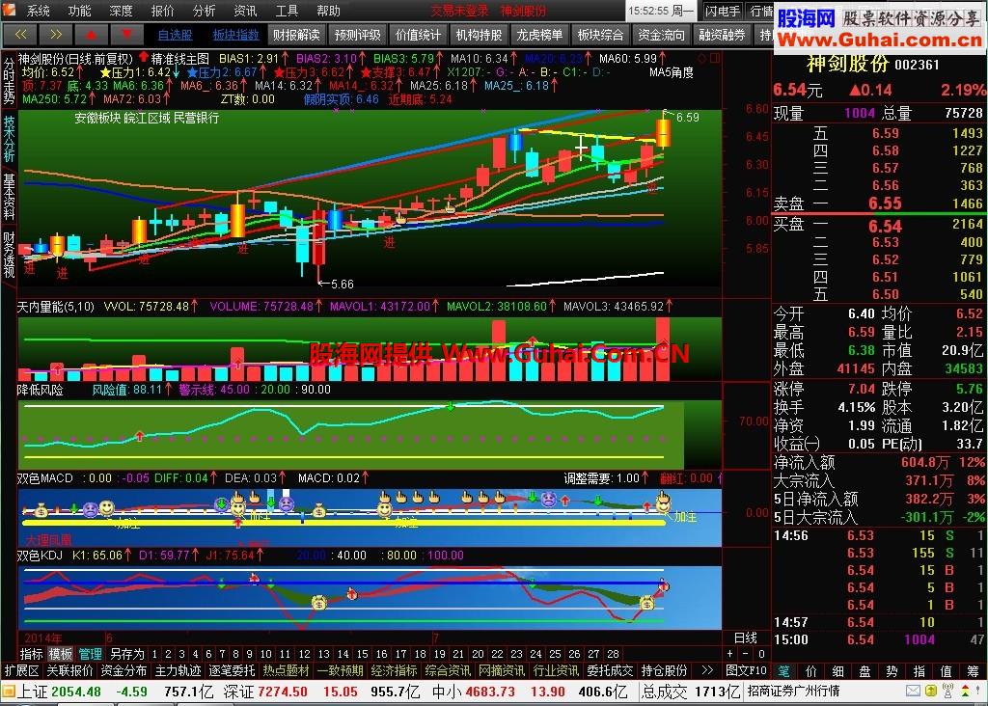Click the money bag marker at KDJ right end
Screen dimensions: 988x706
coord(646,604)
